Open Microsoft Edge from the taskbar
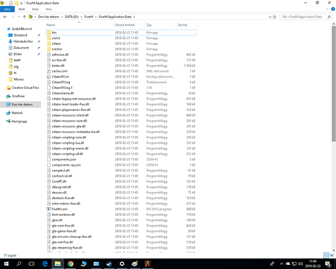Viewport: 336px width, 269px height. click(45, 264)
